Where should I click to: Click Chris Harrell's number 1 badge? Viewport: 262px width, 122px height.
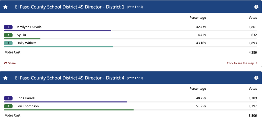(x=8, y=98)
